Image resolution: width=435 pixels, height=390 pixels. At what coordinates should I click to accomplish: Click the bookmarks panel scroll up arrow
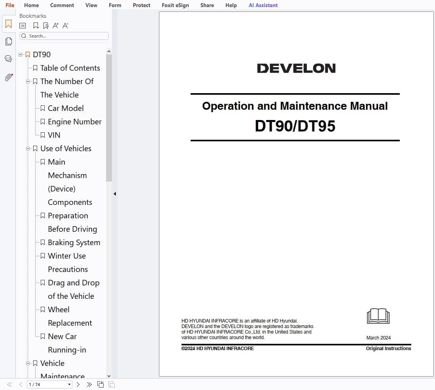tap(109, 51)
